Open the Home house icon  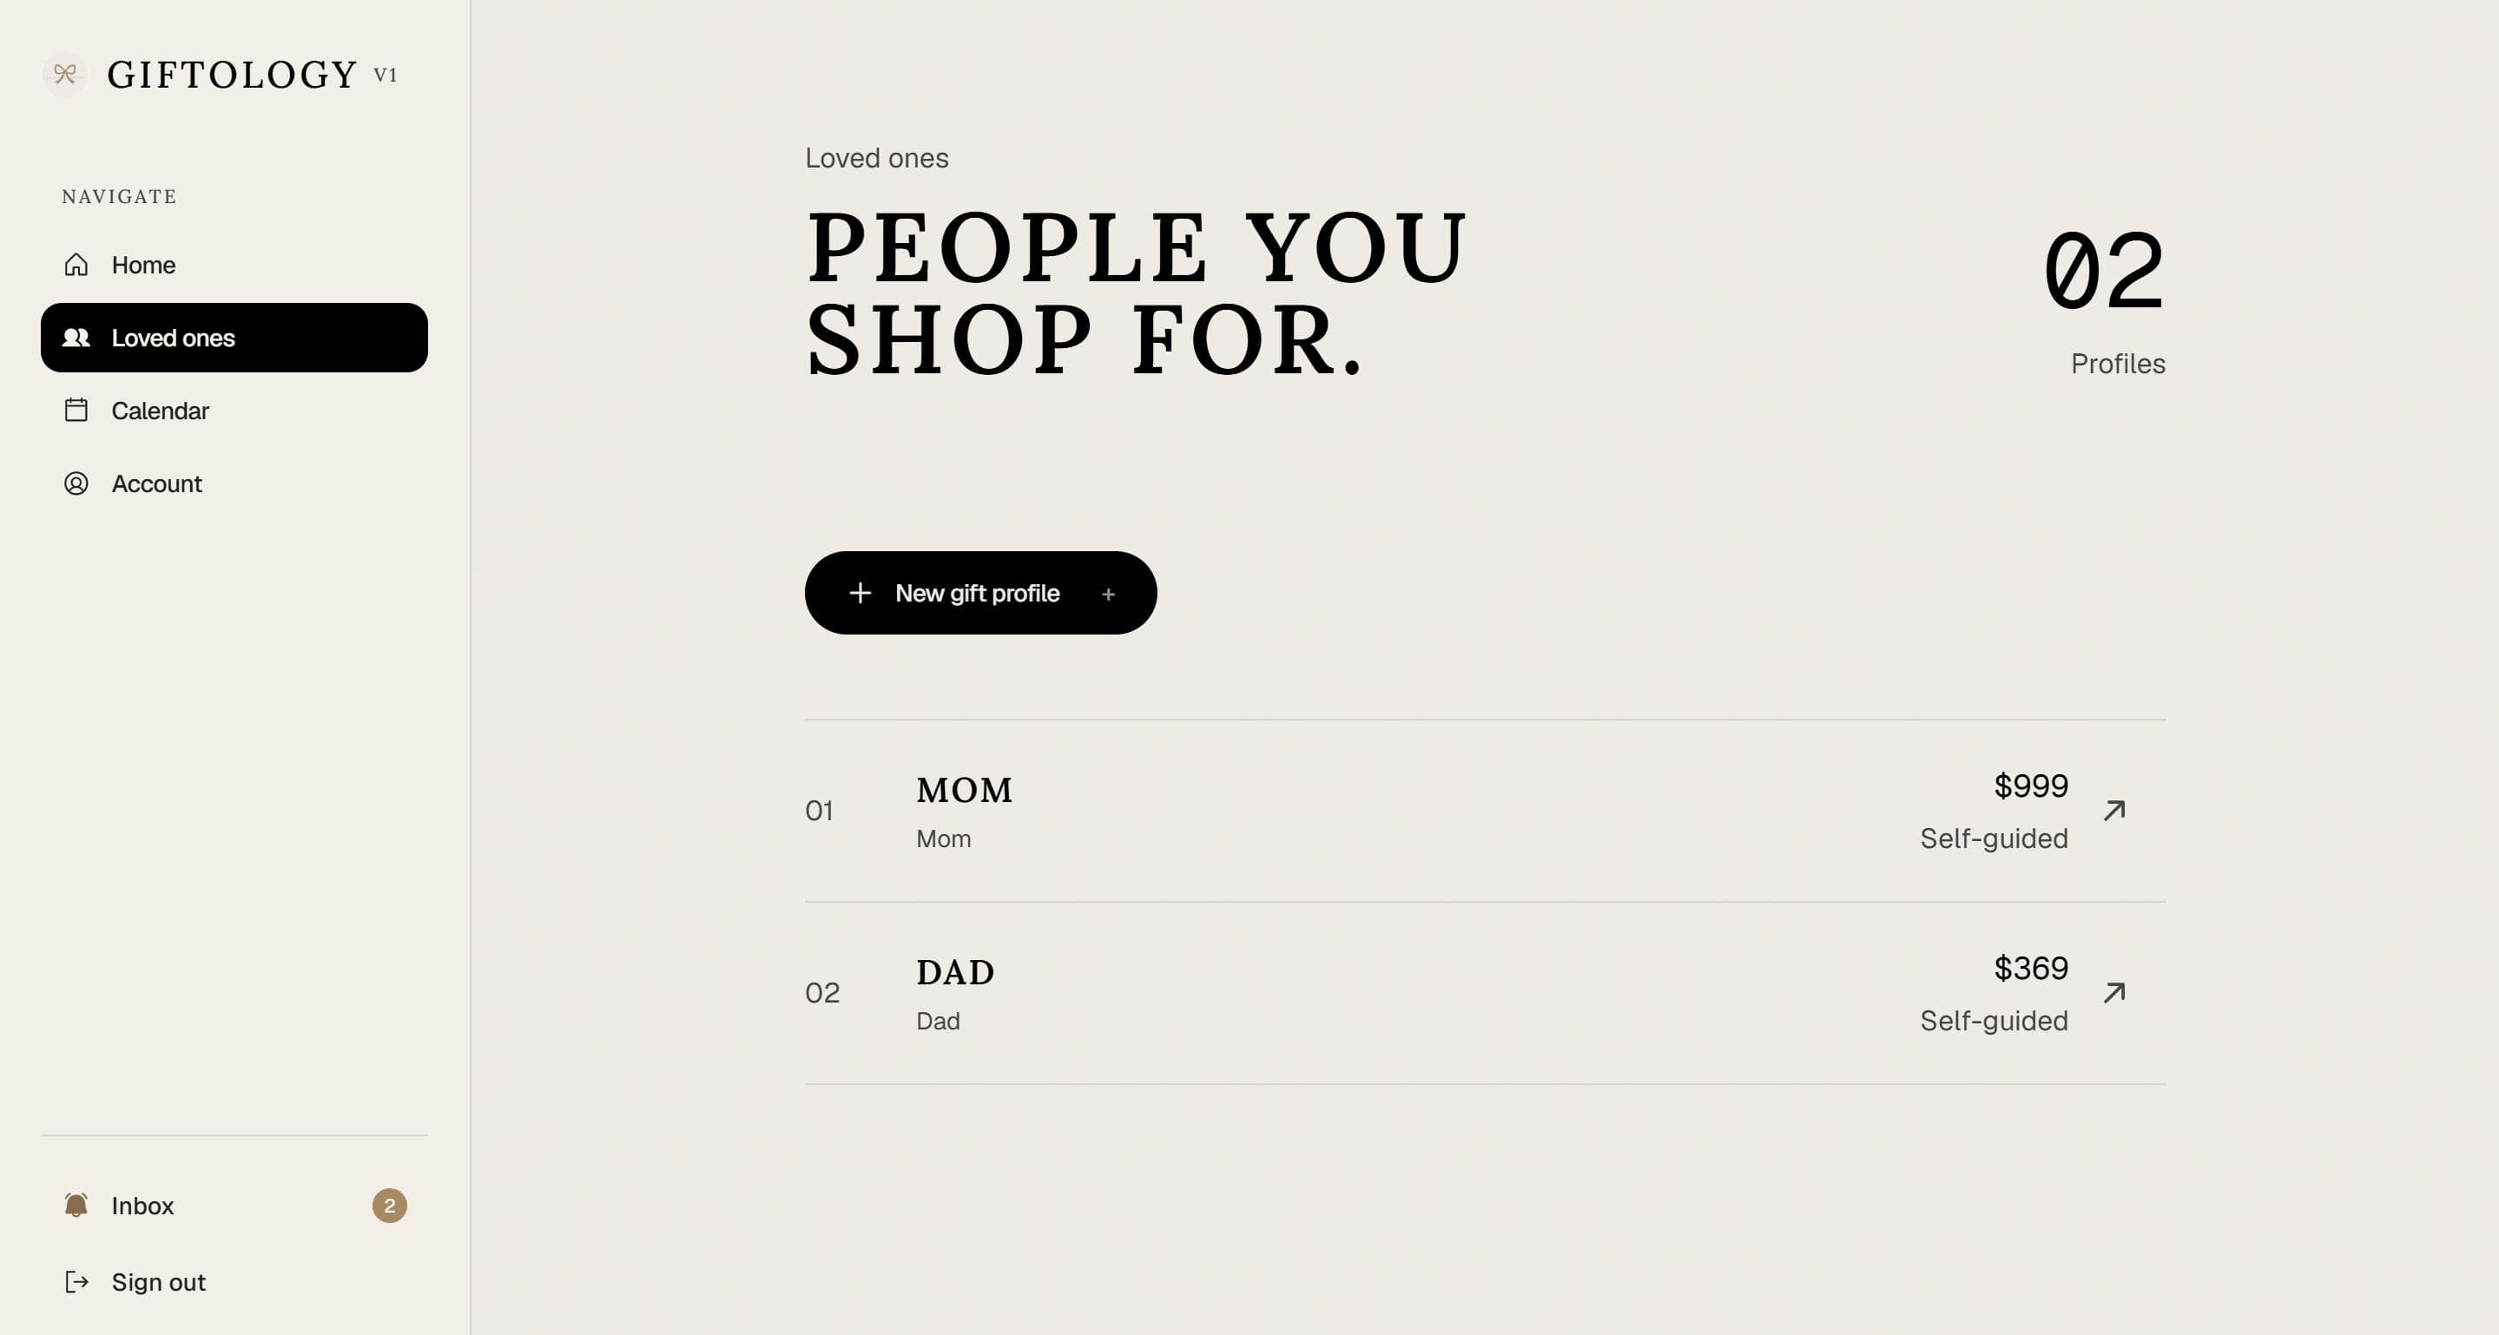[x=76, y=265]
